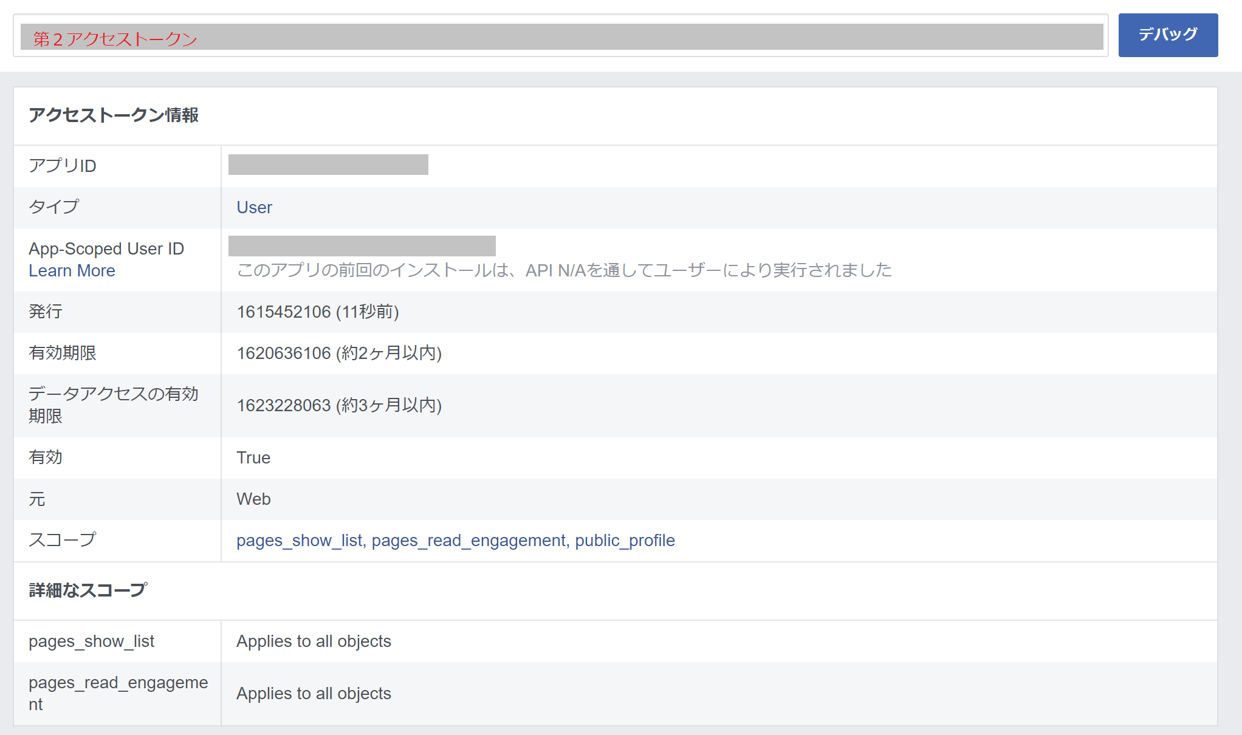This screenshot has height=735, width=1242.
Task: Click the タイプ row label
Action: pos(54,207)
